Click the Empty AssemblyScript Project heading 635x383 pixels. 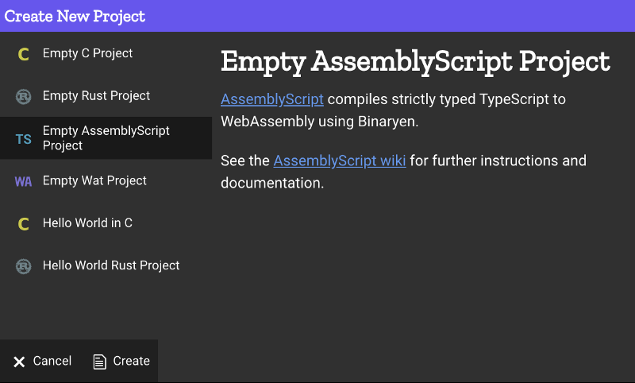415,62
